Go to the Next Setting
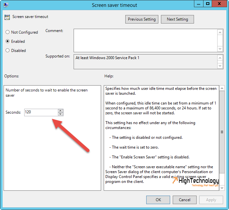Image resolution: width=229 pixels, height=210 pixels. pyautogui.click(x=177, y=19)
